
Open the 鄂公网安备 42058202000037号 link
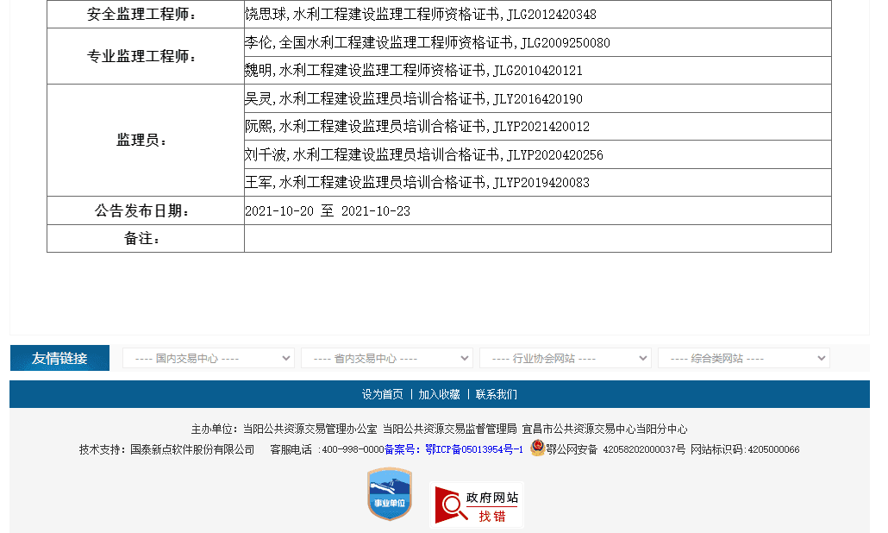tap(616, 449)
